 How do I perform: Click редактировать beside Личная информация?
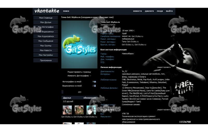pyautogui.click(x=164, y=67)
